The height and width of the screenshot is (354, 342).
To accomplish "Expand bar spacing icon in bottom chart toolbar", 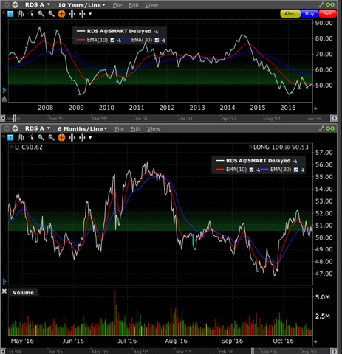I will tap(72, 138).
